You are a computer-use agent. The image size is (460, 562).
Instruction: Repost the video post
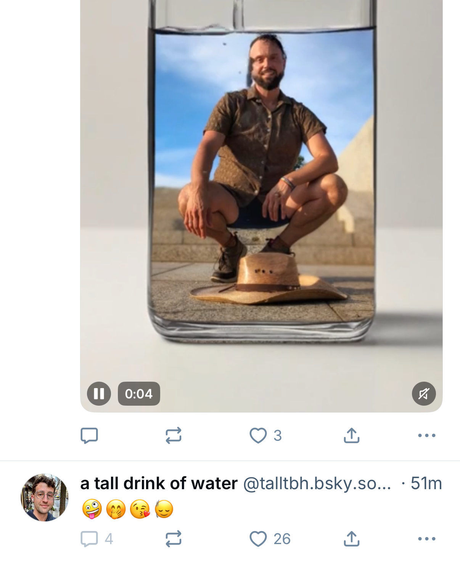click(x=174, y=435)
